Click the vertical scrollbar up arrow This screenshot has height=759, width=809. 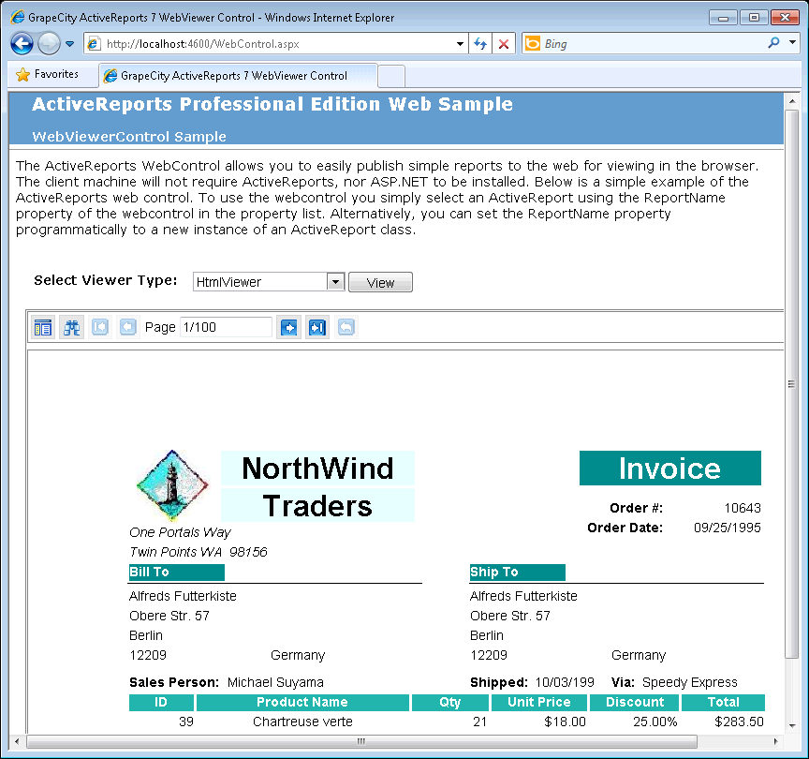(x=792, y=102)
